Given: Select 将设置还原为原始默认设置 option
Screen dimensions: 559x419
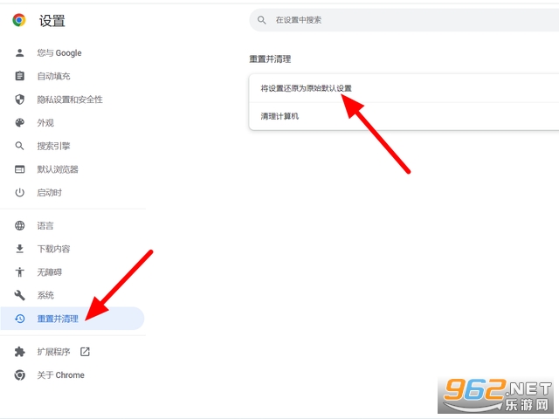Looking at the screenshot, I should tap(306, 89).
